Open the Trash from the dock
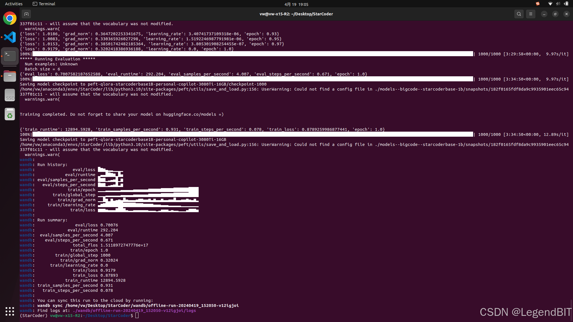This screenshot has width=573, height=322. [x=10, y=114]
